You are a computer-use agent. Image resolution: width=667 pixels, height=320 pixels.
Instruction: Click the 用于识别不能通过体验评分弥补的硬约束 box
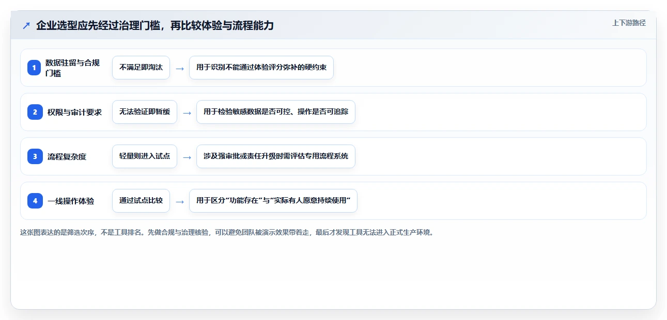click(x=261, y=68)
